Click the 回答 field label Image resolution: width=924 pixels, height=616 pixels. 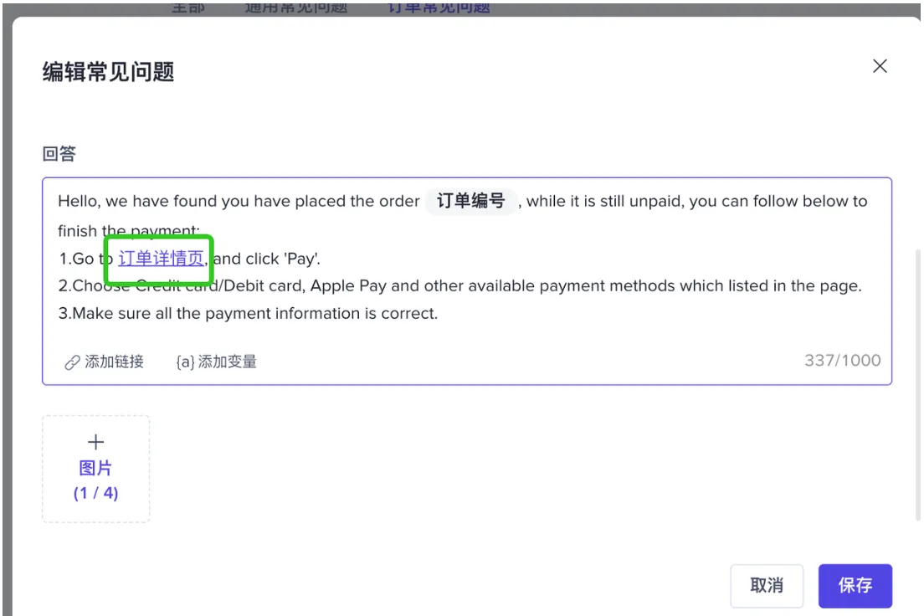59,154
